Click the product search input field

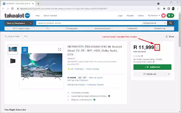[89, 23]
